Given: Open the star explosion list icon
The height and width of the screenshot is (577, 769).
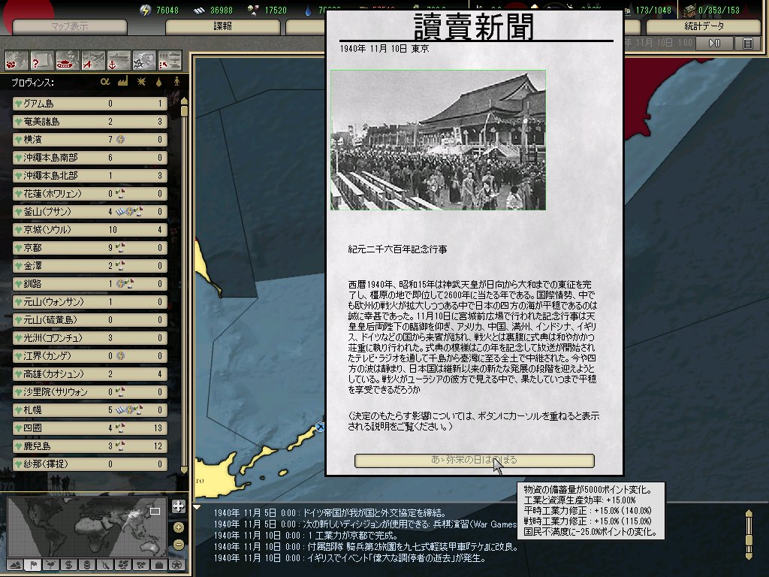Looking at the screenshot, I should click(144, 60).
